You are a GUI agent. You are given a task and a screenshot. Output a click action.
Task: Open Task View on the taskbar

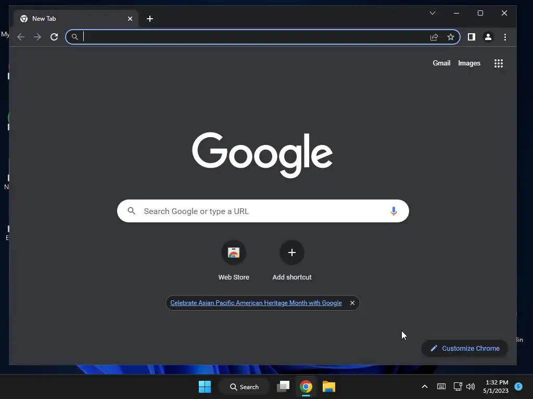point(283,387)
